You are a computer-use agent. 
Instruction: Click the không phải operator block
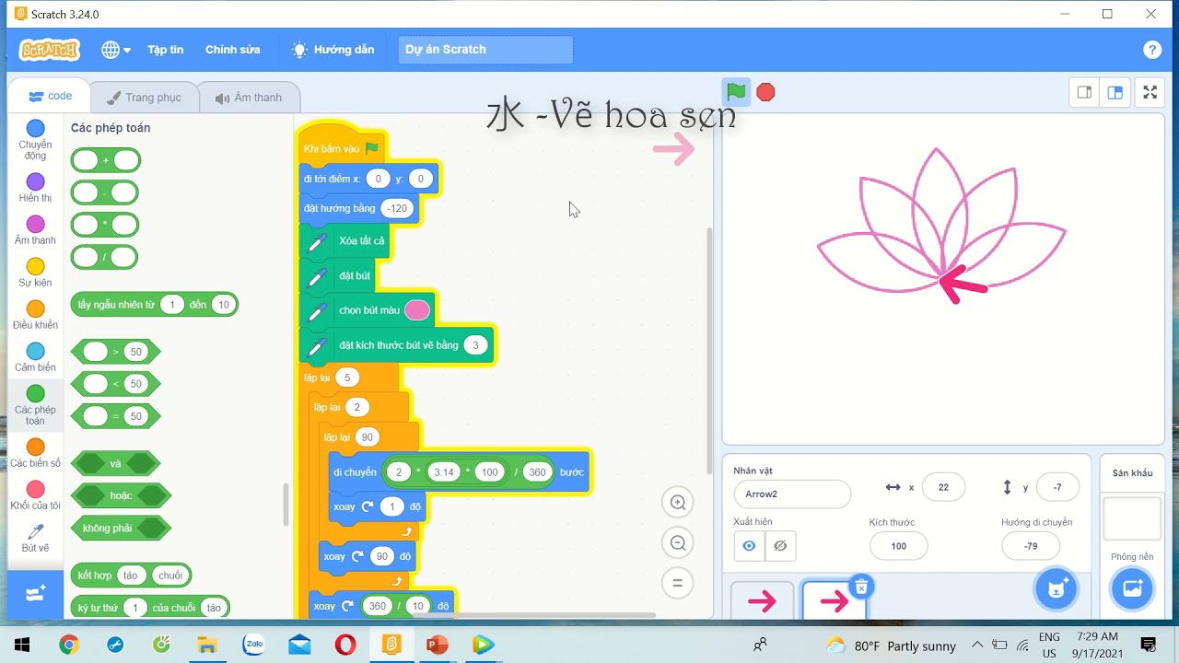121,529
